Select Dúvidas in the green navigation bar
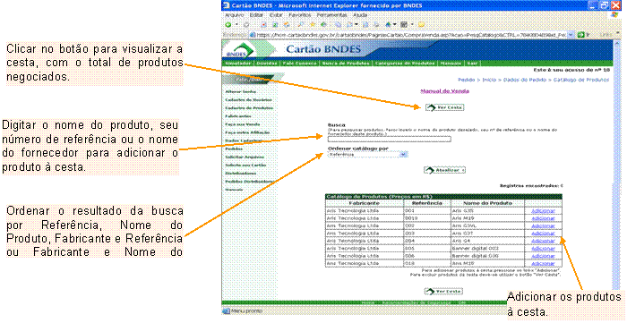This screenshot has height=323, width=627. pyautogui.click(x=267, y=64)
